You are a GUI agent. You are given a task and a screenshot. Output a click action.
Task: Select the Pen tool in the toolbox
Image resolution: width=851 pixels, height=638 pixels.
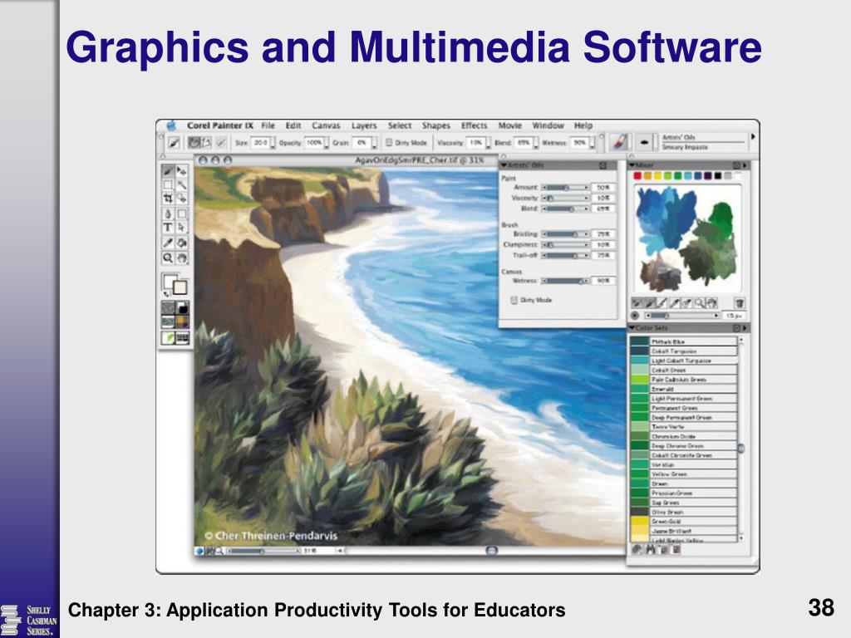pyautogui.click(x=168, y=213)
